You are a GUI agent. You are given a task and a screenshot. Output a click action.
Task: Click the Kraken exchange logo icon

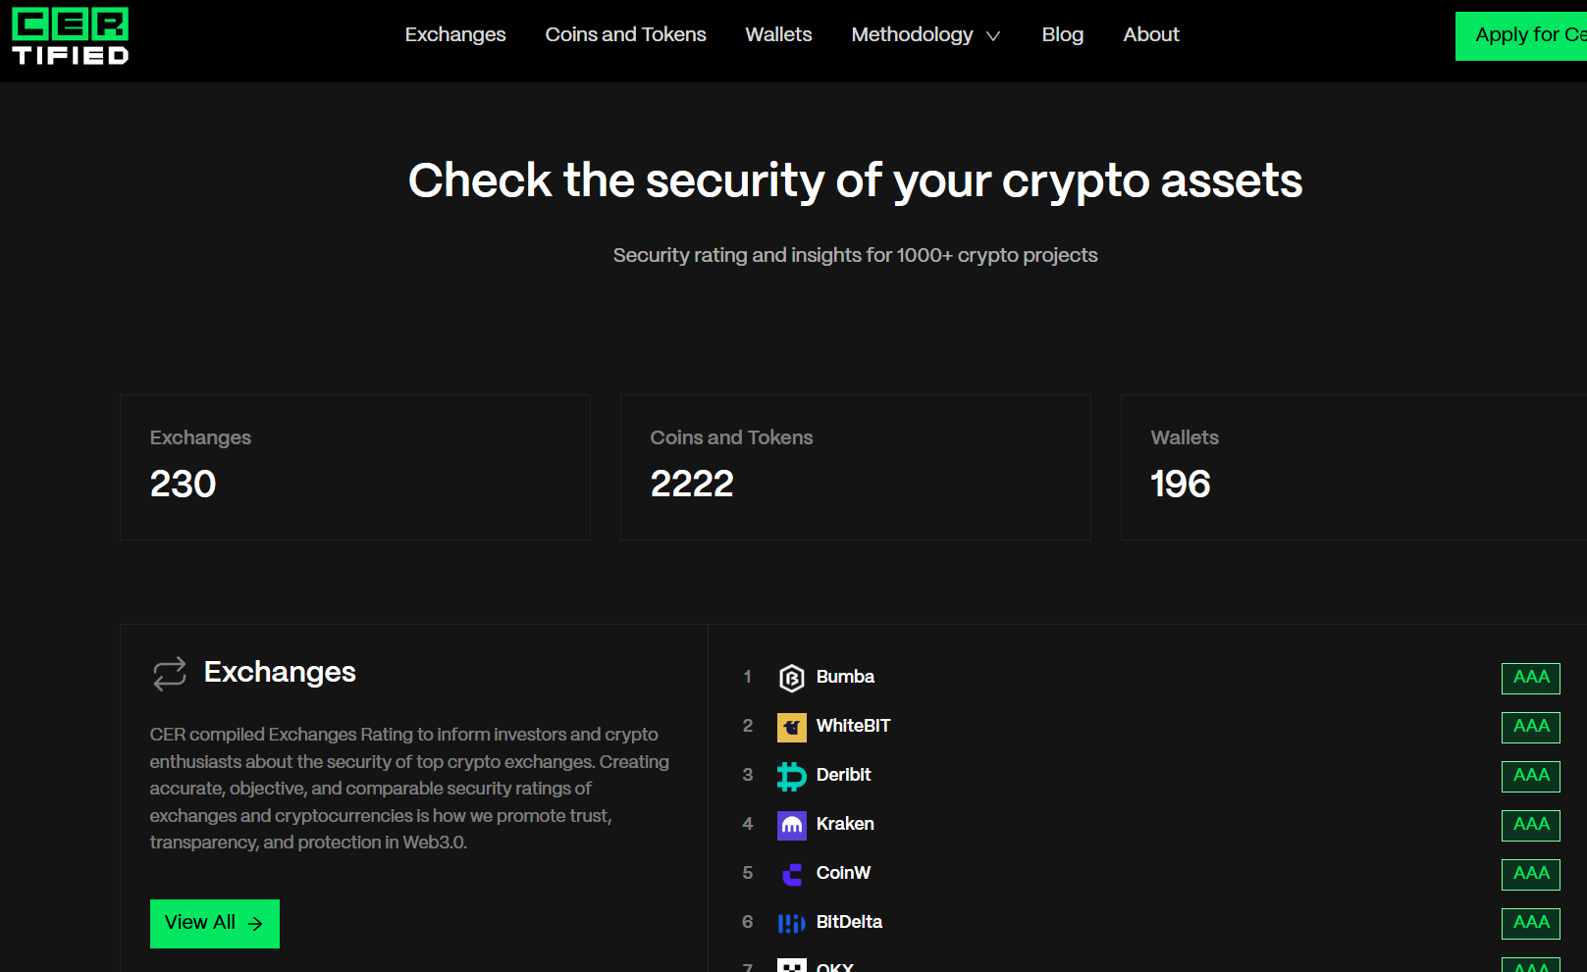click(x=791, y=825)
